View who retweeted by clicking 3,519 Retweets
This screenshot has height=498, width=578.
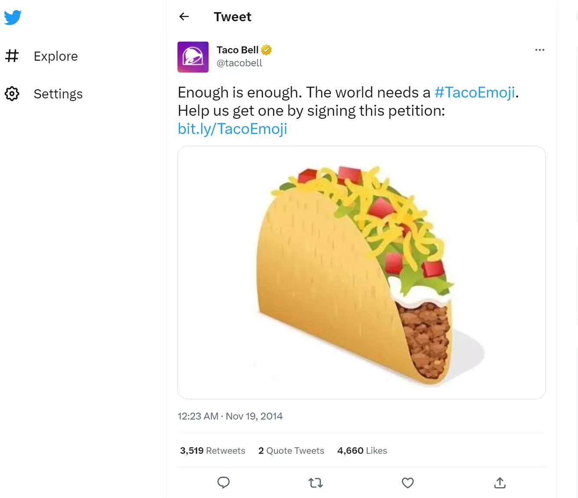[x=212, y=450]
